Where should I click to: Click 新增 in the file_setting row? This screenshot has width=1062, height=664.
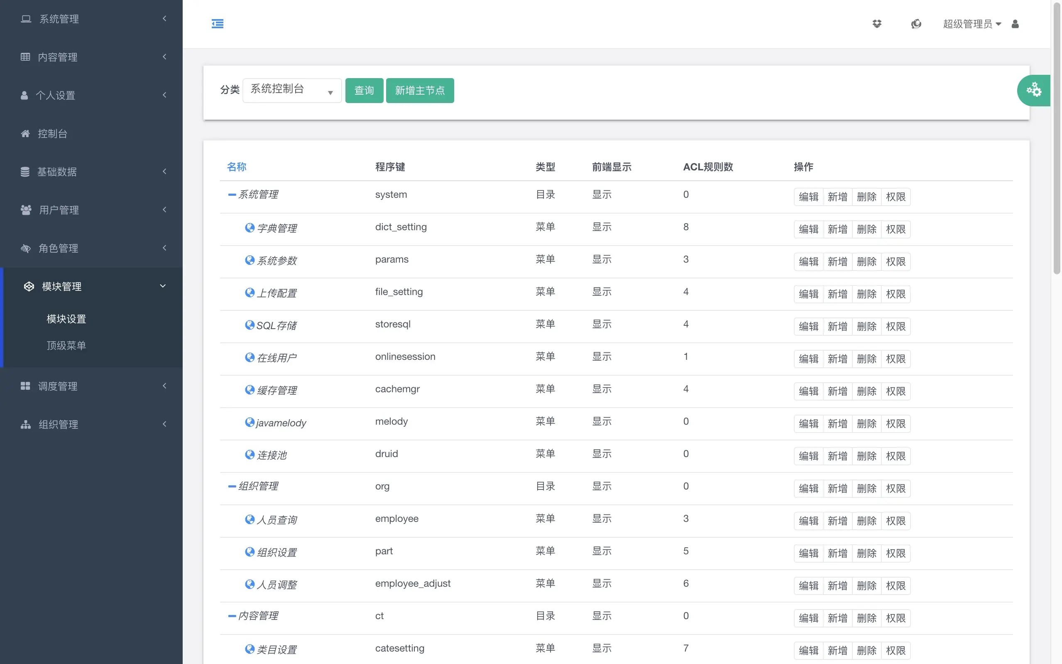pyautogui.click(x=837, y=294)
